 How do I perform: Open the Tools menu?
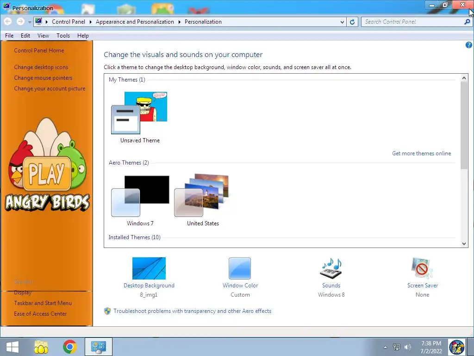[x=63, y=36]
